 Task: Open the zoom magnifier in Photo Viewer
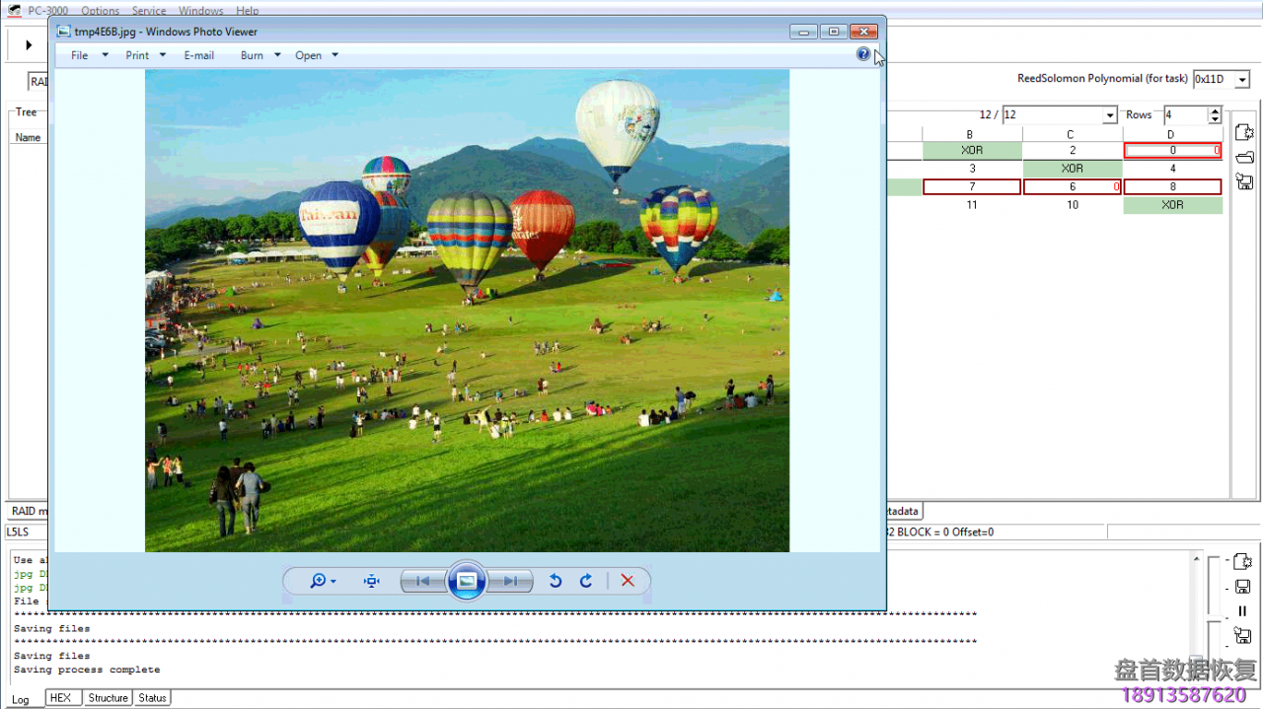coord(320,581)
